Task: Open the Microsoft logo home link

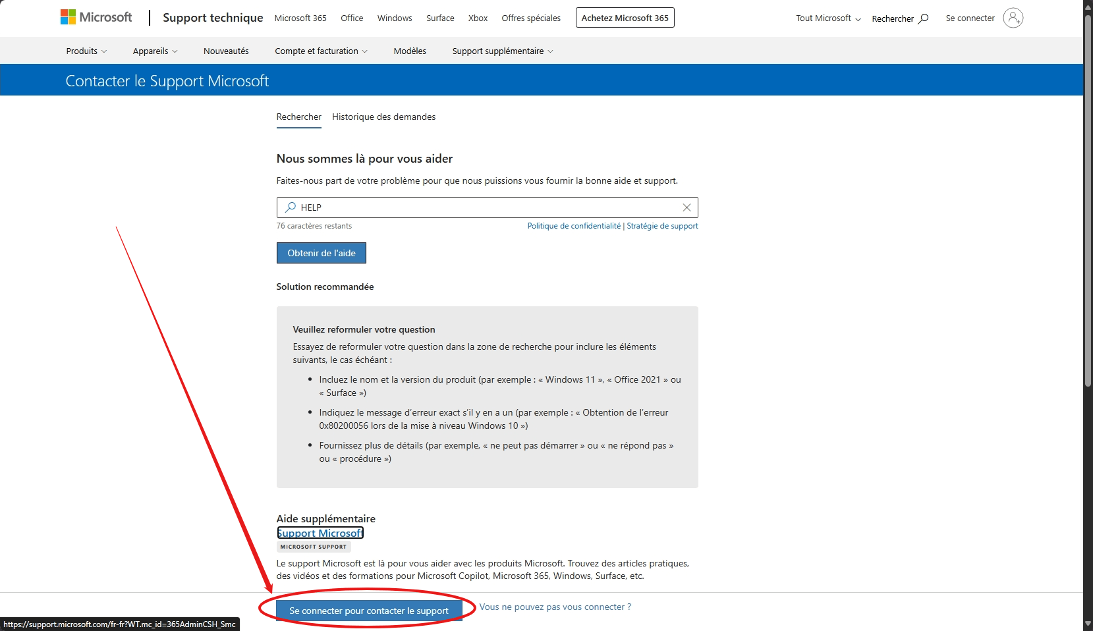Action: [96, 17]
